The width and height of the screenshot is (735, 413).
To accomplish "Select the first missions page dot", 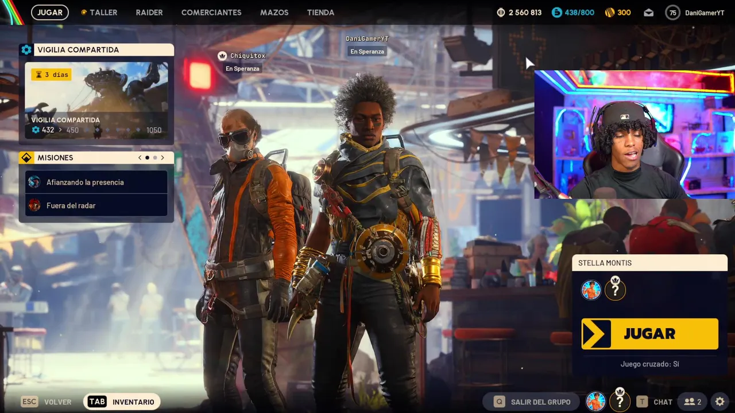I will click(x=147, y=158).
